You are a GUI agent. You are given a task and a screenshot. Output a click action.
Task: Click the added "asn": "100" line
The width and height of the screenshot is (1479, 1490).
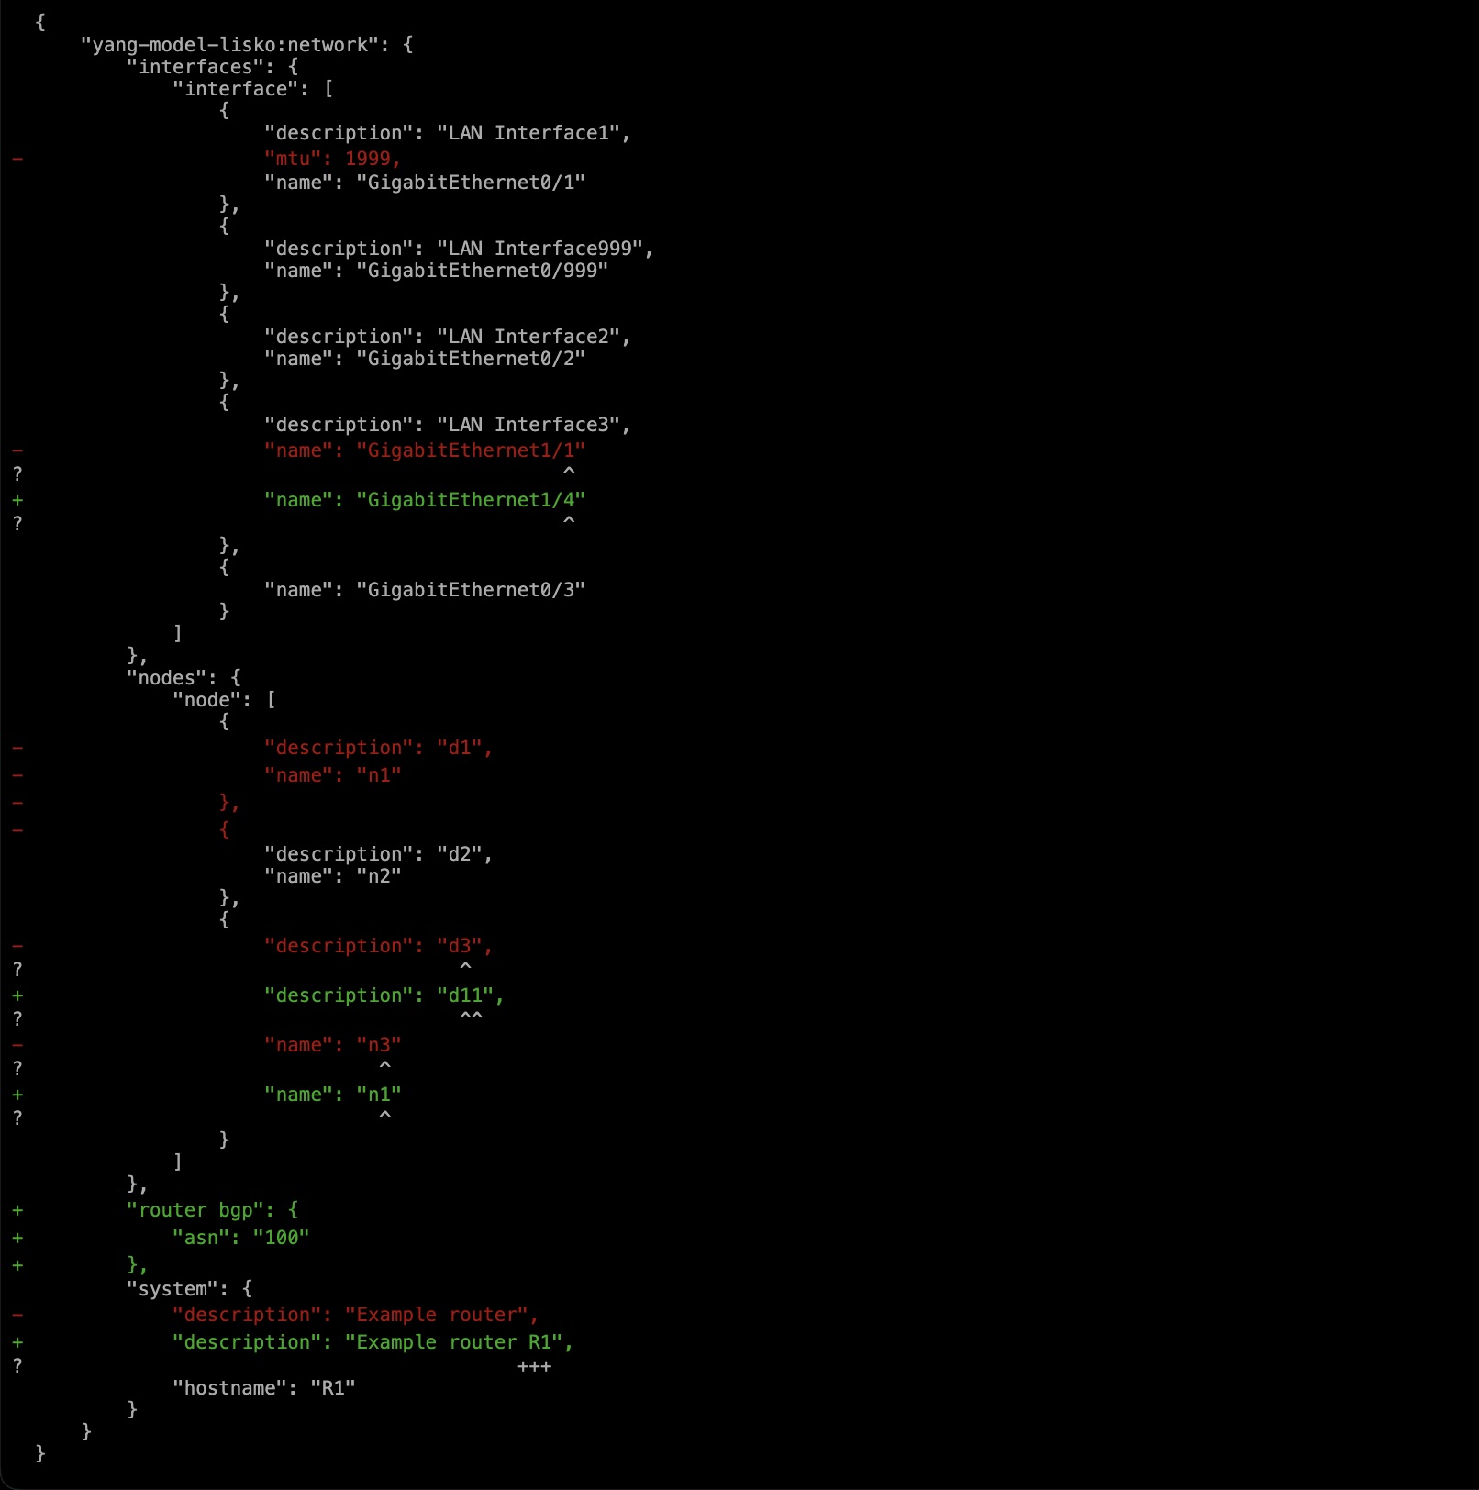[241, 1238]
